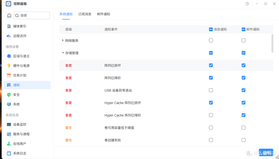Uncheck 消息通知 for 阵列已降阶

pyautogui.click(x=211, y=78)
